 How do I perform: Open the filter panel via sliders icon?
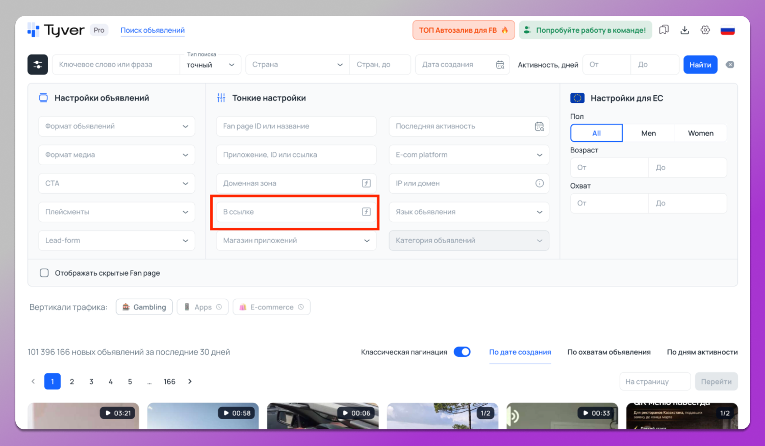tap(37, 64)
